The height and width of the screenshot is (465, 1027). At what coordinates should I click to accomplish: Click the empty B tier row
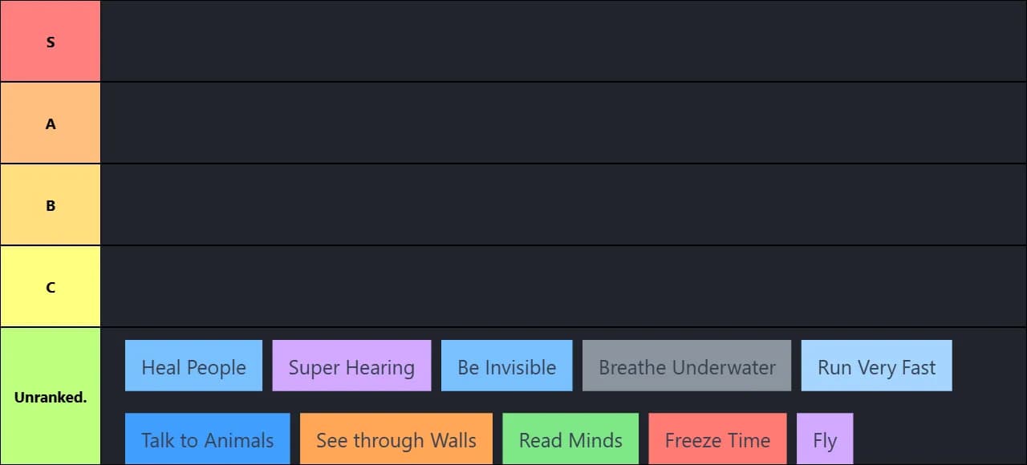point(563,204)
